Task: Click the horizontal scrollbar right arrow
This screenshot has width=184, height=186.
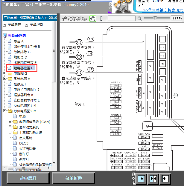Action: pos(49,168)
